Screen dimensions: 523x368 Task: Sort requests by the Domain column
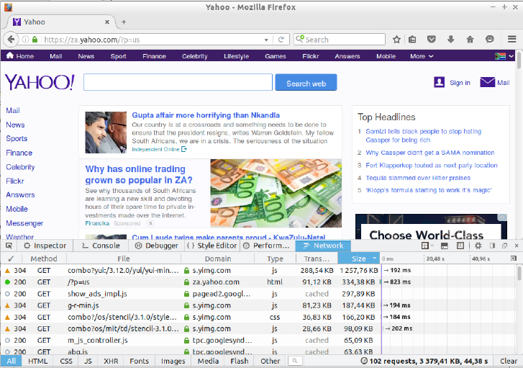pos(218,259)
